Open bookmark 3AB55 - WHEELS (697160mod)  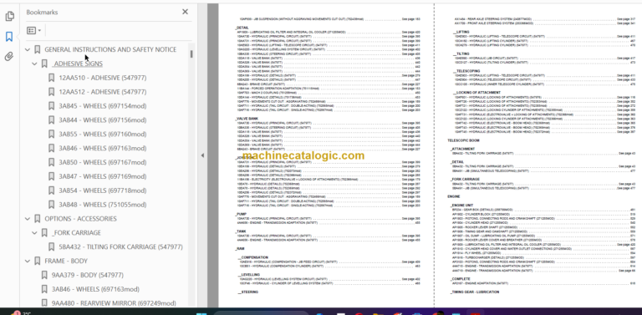coord(102,135)
